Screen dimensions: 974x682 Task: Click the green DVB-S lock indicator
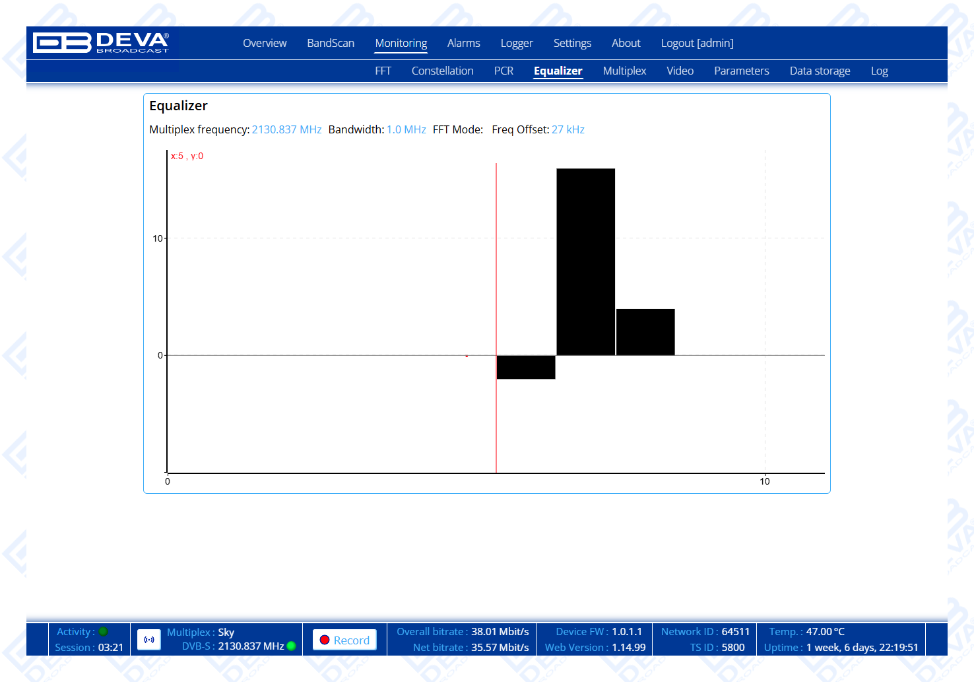[x=291, y=646]
